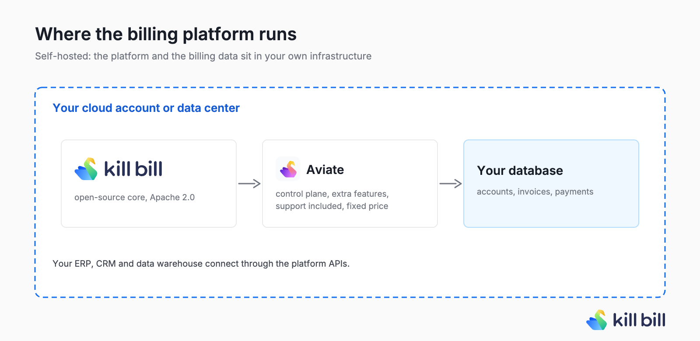Click the Kill Bill swan icon in the footer logo

pyautogui.click(x=597, y=320)
